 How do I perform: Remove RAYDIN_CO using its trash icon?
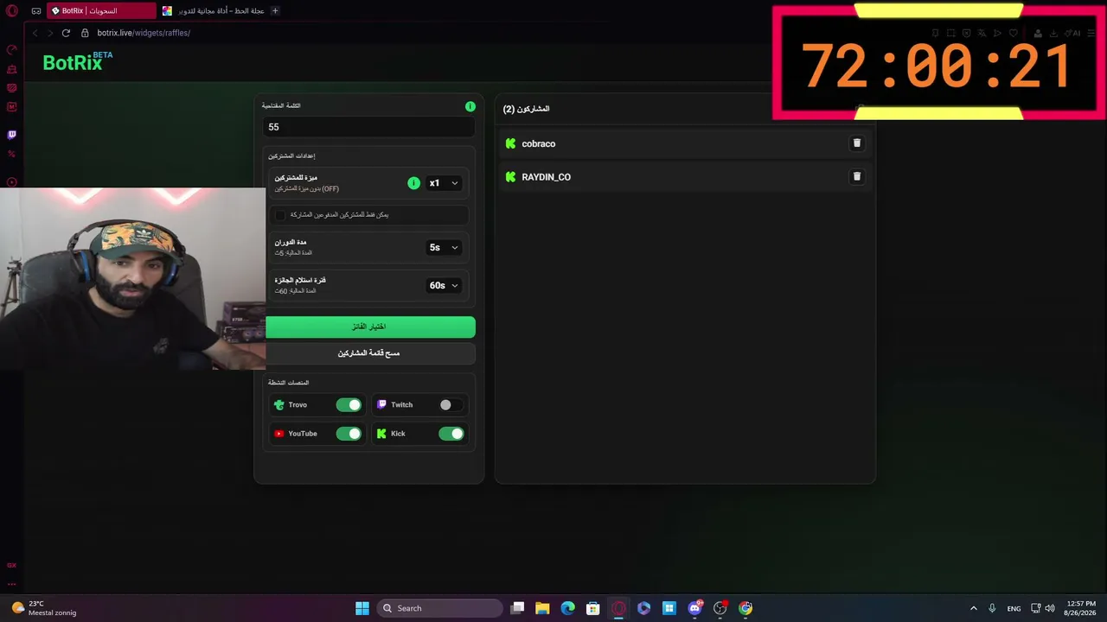click(857, 176)
